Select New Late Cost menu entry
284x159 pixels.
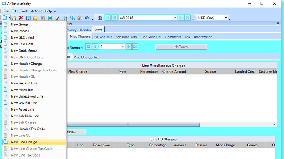point(35,44)
